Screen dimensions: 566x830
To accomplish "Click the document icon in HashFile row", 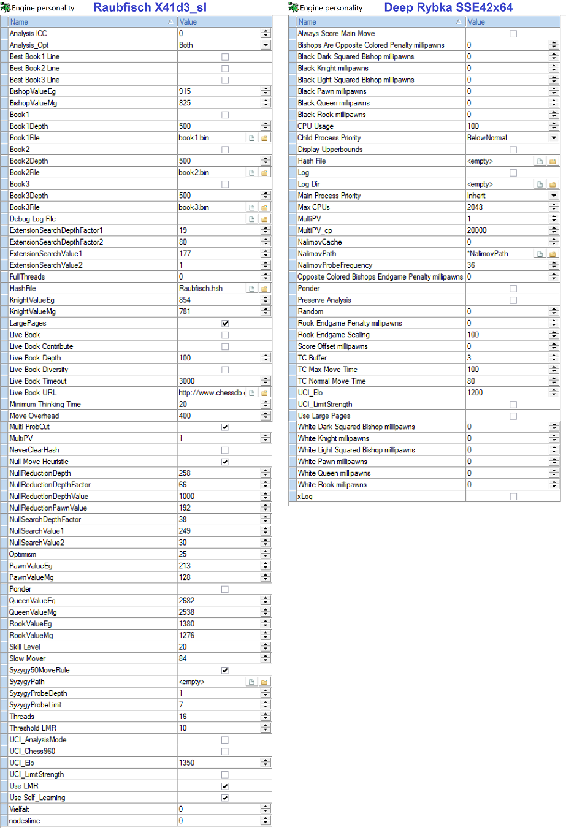I will pyautogui.click(x=252, y=289).
